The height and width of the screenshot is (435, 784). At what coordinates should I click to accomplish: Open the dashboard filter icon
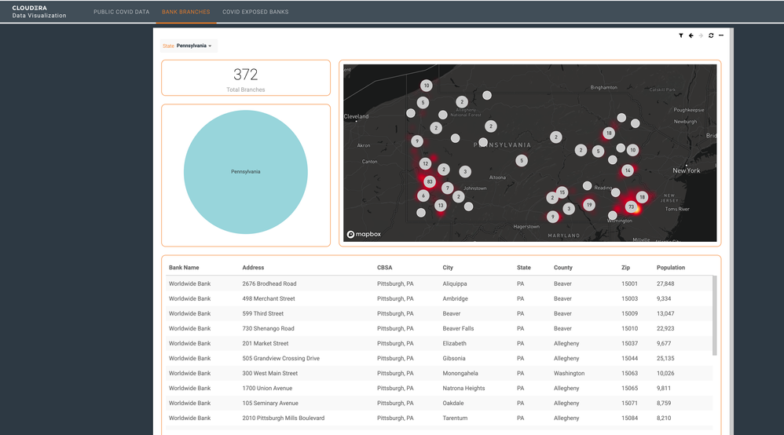tap(681, 35)
